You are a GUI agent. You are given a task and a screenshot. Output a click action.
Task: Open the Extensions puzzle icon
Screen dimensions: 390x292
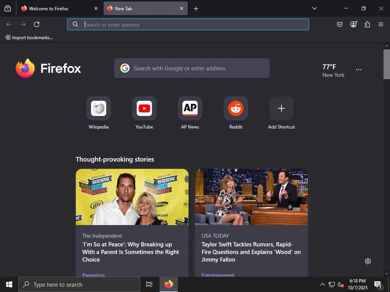click(x=367, y=24)
